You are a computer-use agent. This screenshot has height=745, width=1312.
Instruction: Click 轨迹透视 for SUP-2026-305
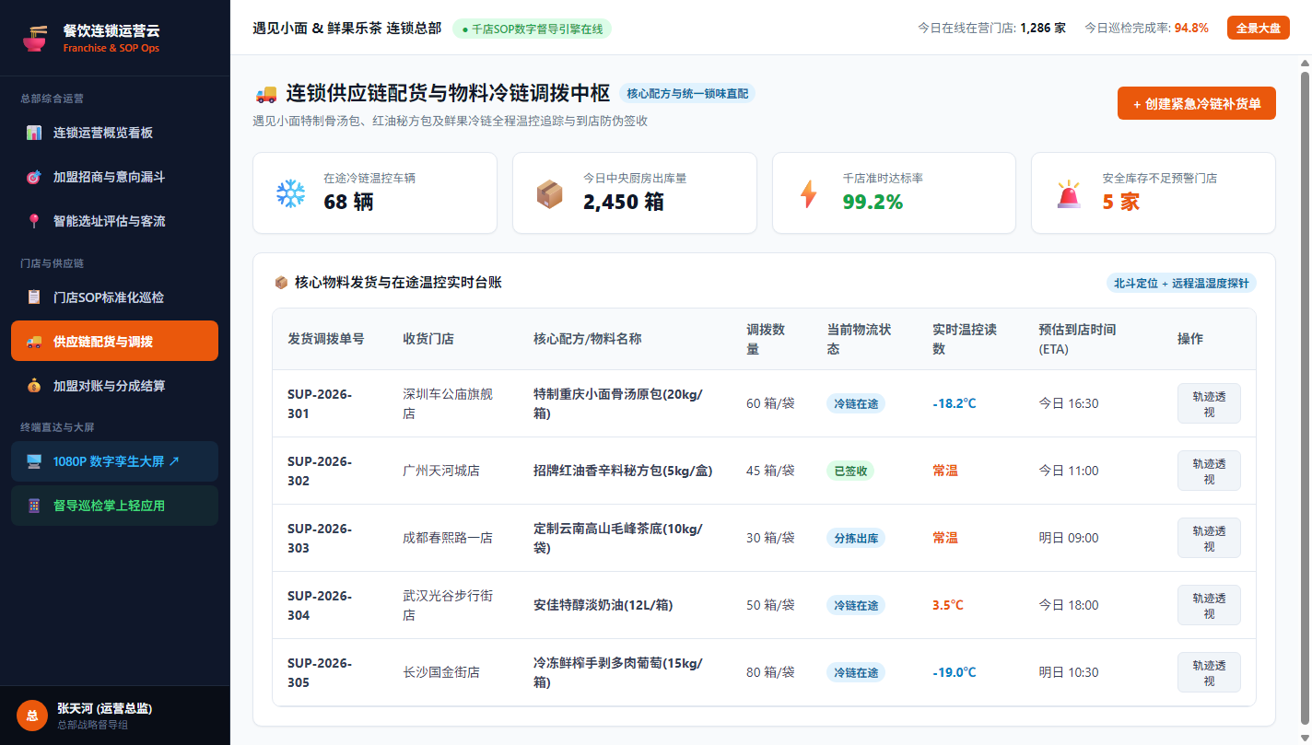1209,672
